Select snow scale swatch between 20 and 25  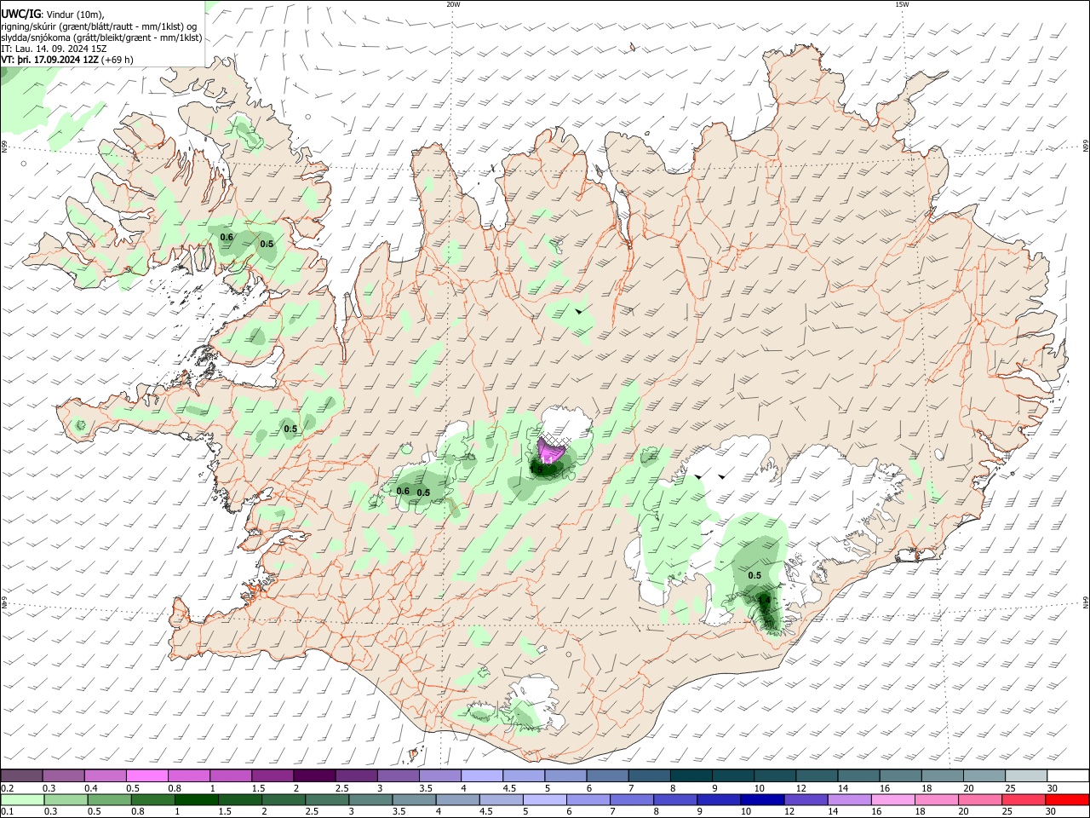coord(984,775)
